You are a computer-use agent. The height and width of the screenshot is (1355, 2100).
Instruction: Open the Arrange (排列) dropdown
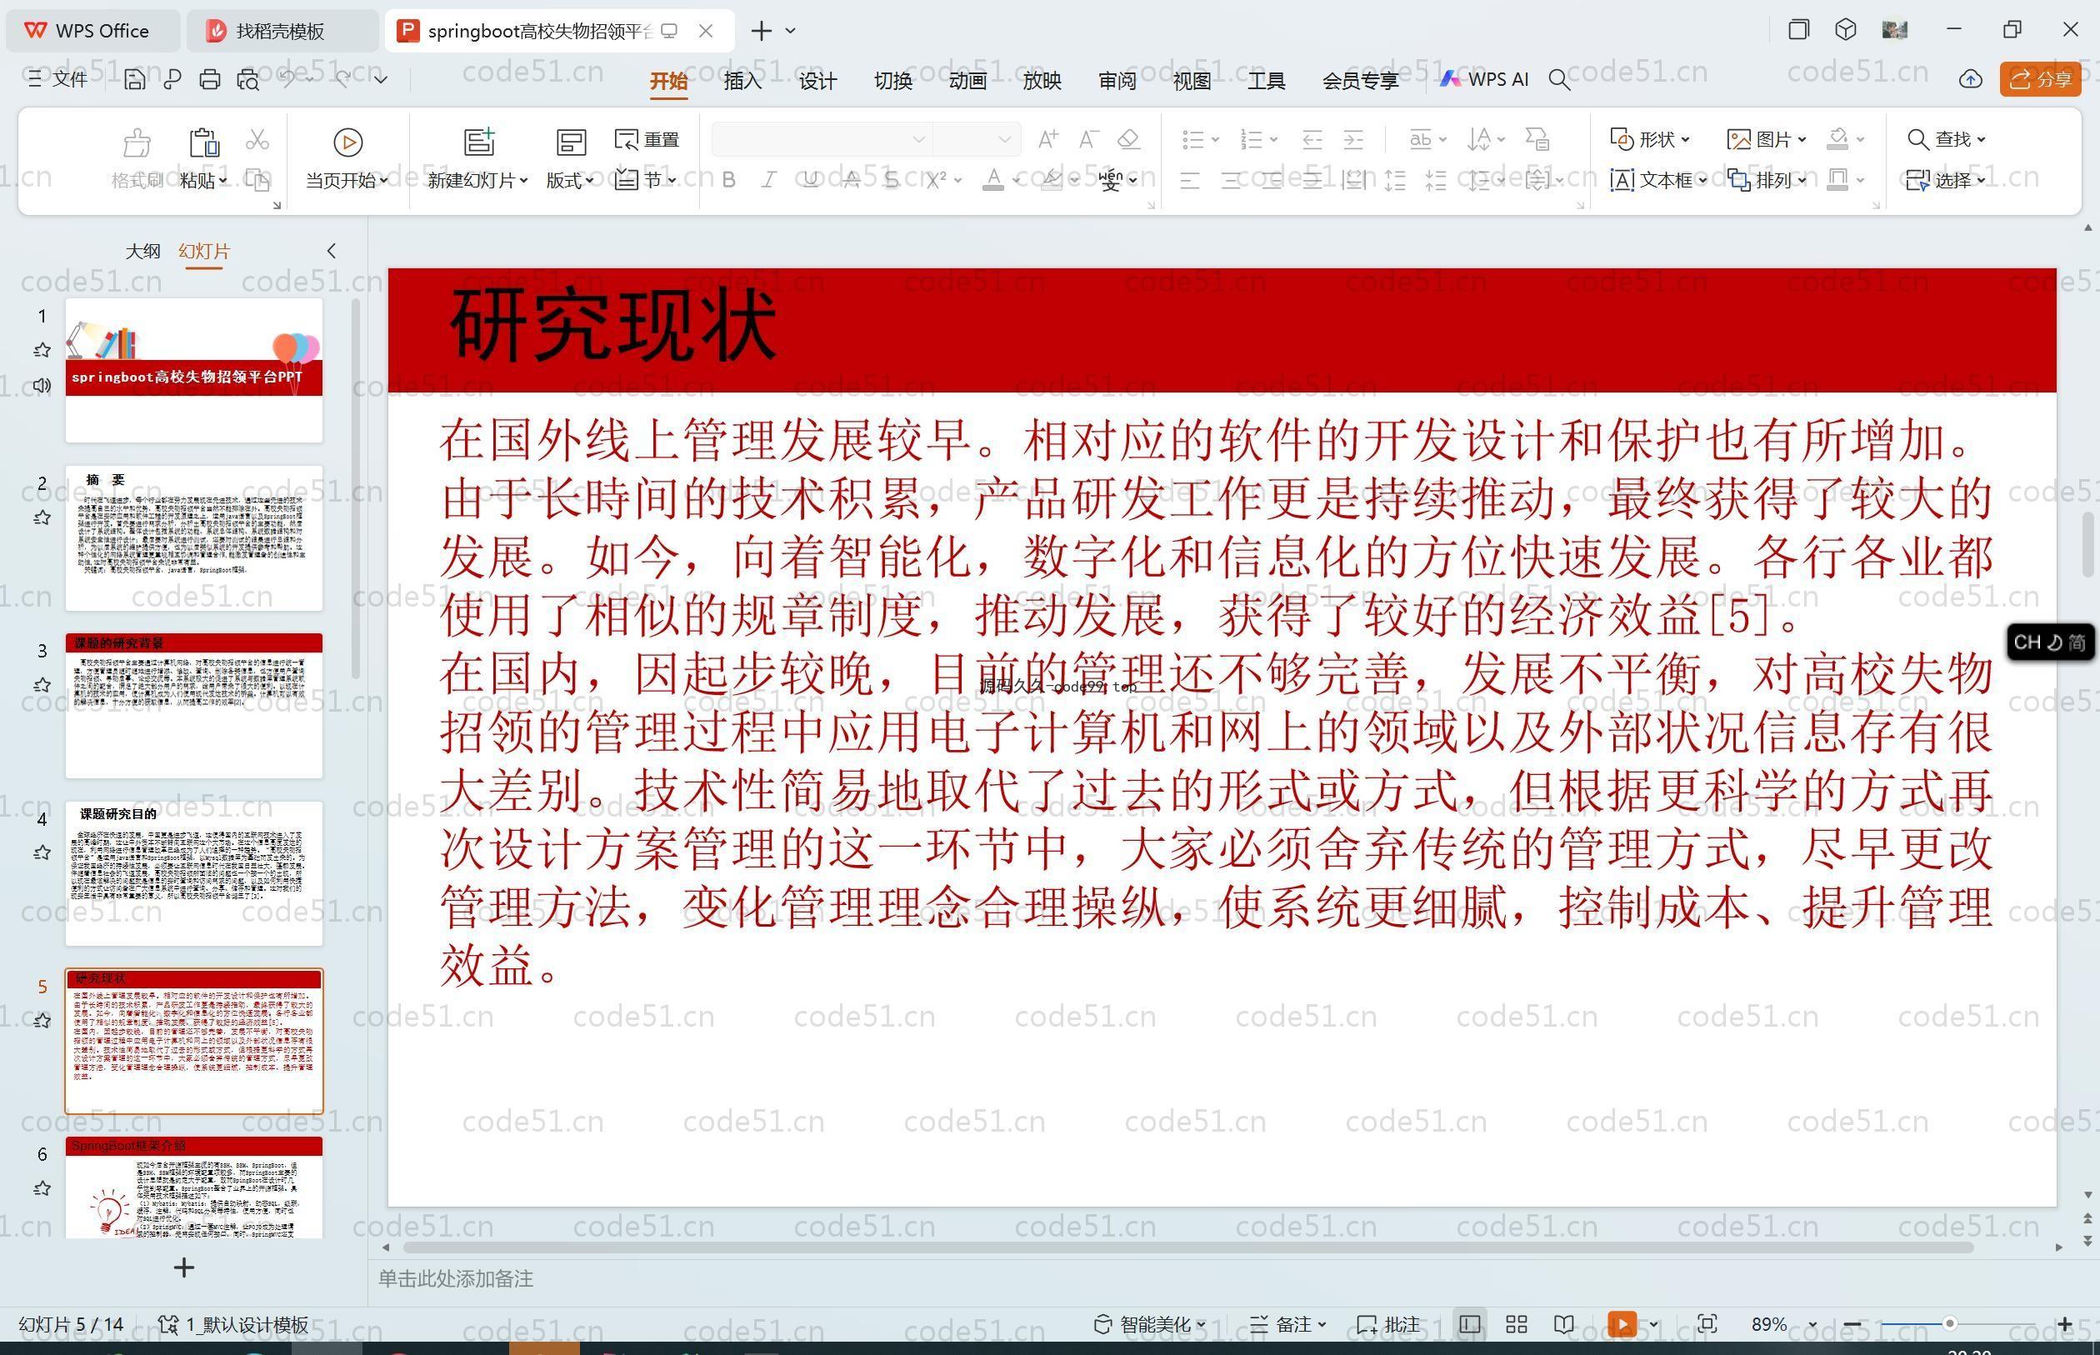click(x=1767, y=179)
